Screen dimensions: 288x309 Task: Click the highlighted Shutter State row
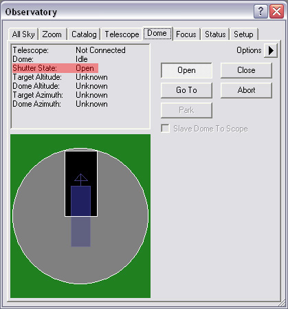55,68
